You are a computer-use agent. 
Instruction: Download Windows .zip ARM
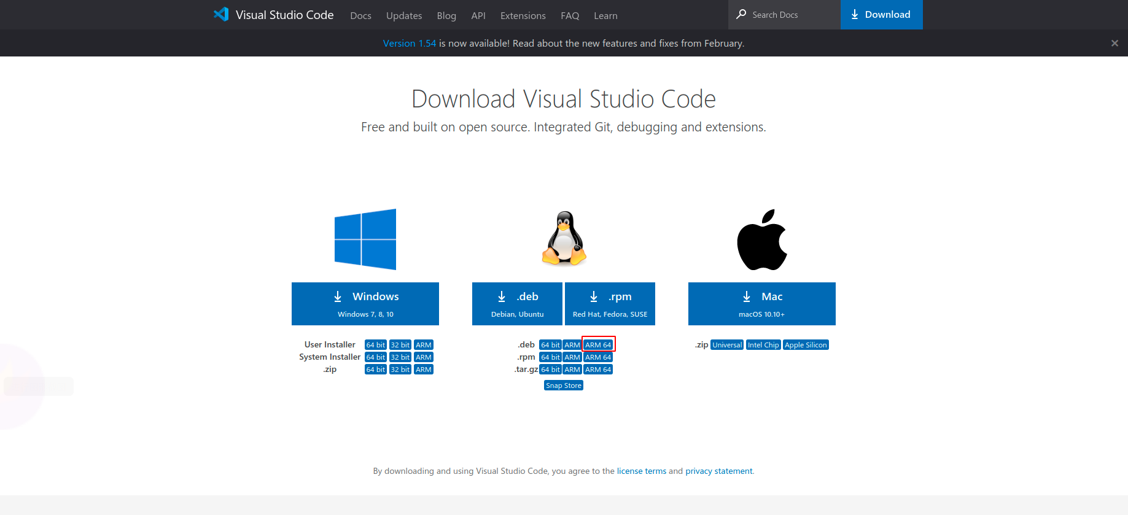pos(424,370)
